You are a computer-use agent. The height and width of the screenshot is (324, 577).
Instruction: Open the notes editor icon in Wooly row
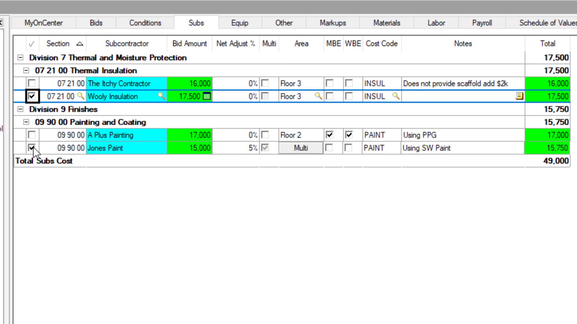(519, 96)
